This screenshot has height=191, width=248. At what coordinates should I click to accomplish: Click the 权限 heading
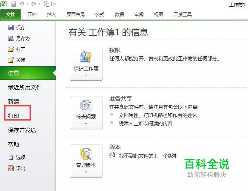[x=115, y=50]
